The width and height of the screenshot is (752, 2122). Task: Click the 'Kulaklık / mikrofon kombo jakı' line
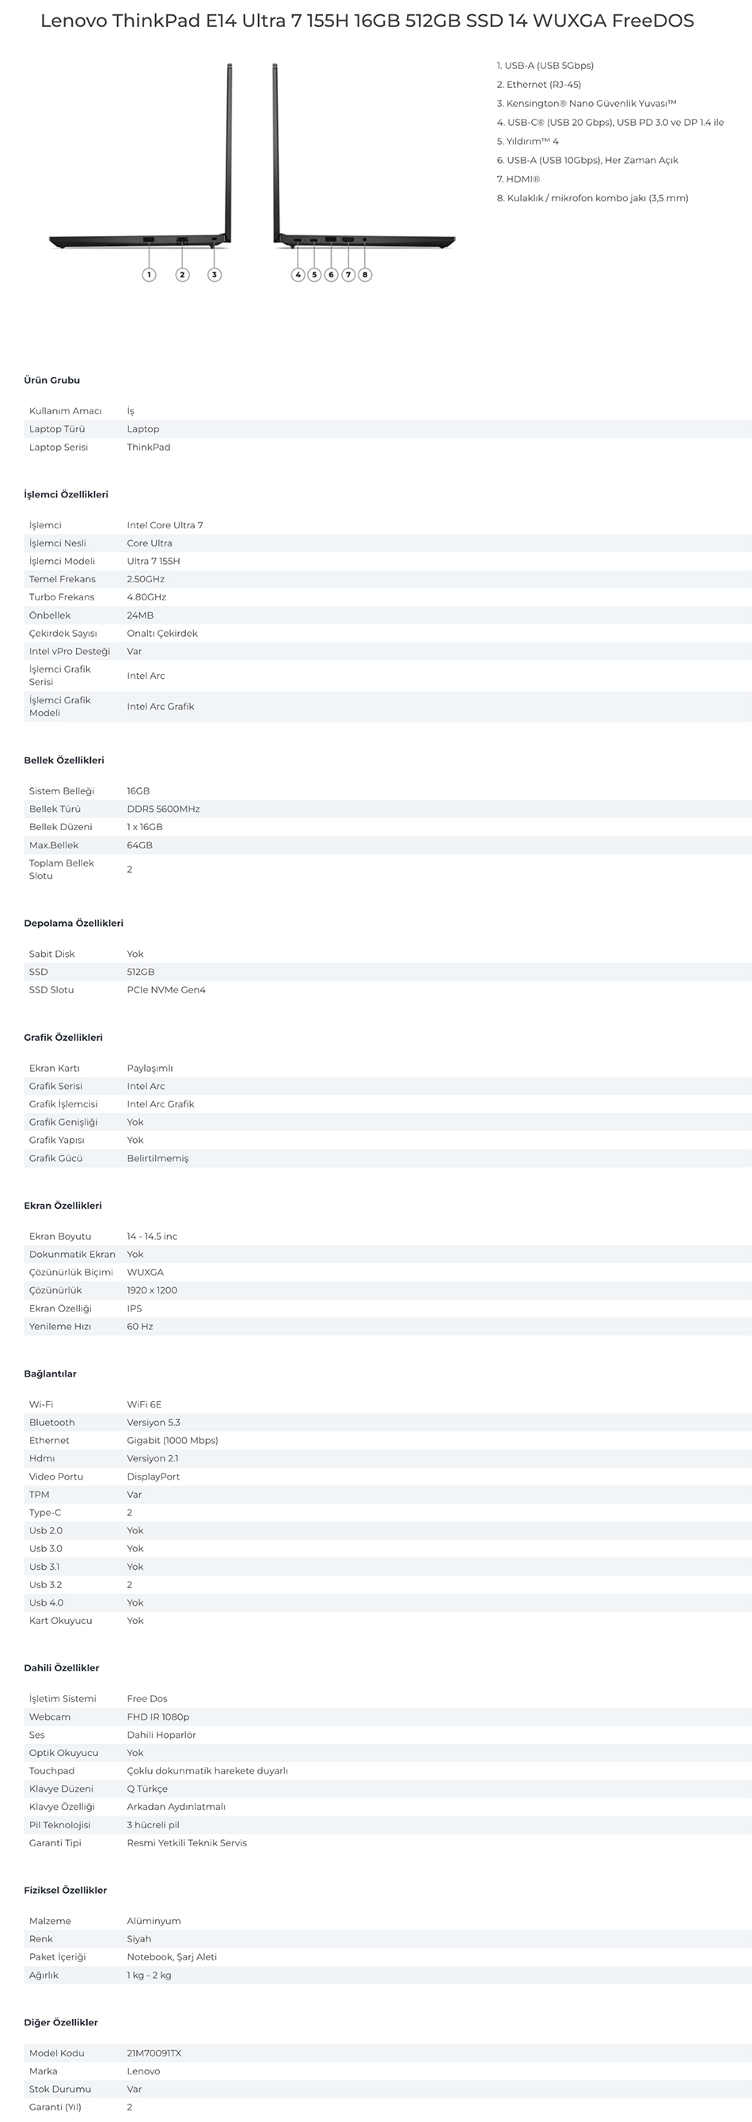click(x=592, y=199)
